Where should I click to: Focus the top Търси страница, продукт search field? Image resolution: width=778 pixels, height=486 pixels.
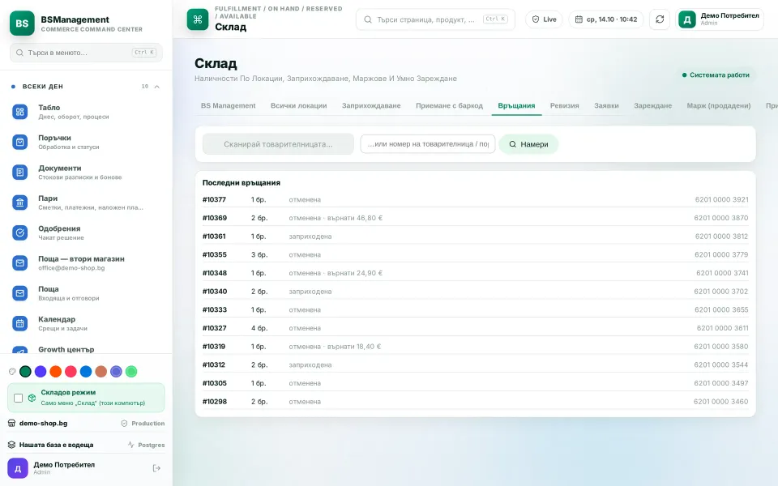click(435, 19)
